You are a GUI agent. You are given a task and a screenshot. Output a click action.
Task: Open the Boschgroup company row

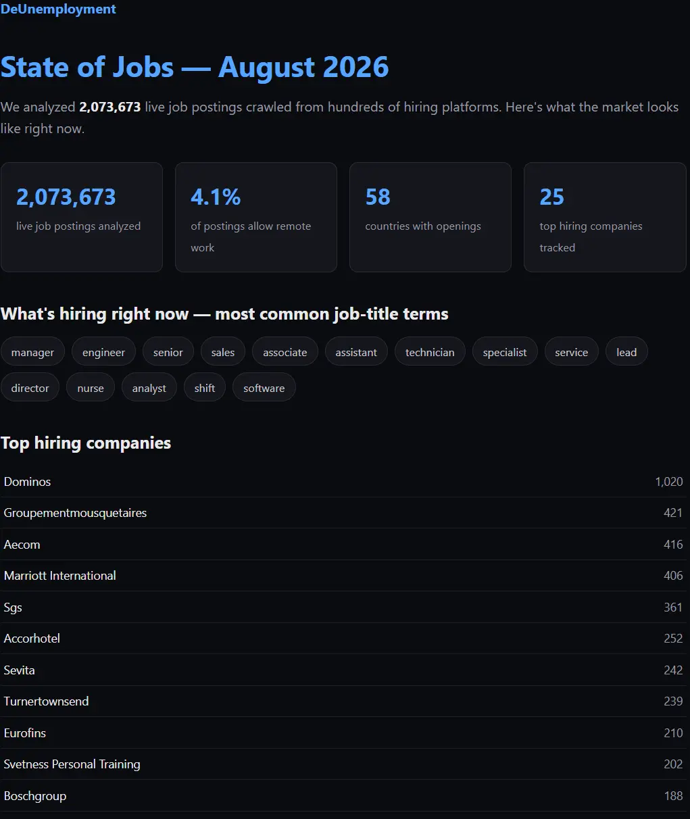pos(343,796)
